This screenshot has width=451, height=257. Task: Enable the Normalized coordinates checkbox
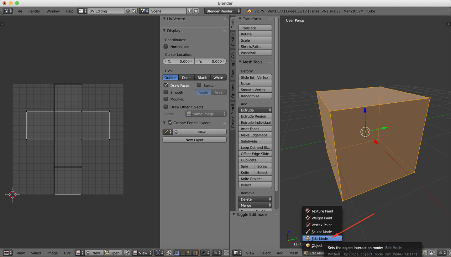[x=166, y=47]
